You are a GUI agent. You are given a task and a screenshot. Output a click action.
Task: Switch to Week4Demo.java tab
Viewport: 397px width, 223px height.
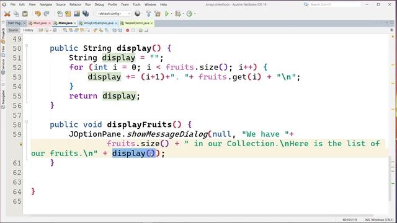(x=137, y=23)
